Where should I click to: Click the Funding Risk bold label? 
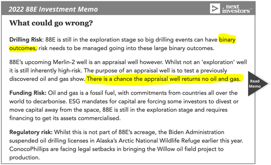[28, 93]
